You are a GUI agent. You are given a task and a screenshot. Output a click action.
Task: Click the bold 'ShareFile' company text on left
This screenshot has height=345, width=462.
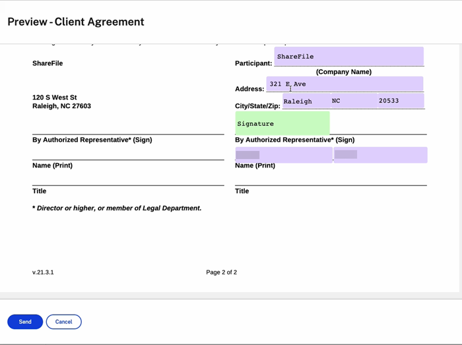48,63
